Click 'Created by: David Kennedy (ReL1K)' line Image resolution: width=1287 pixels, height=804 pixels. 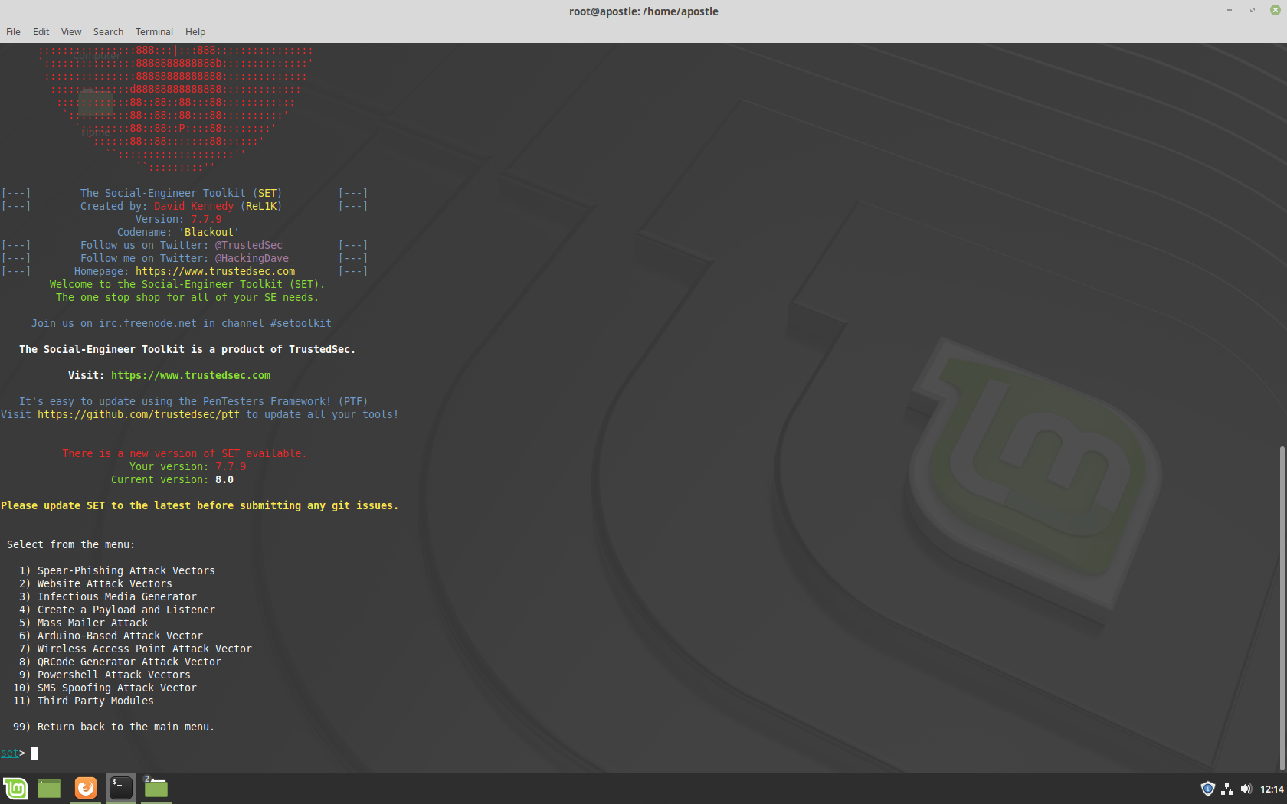click(182, 207)
